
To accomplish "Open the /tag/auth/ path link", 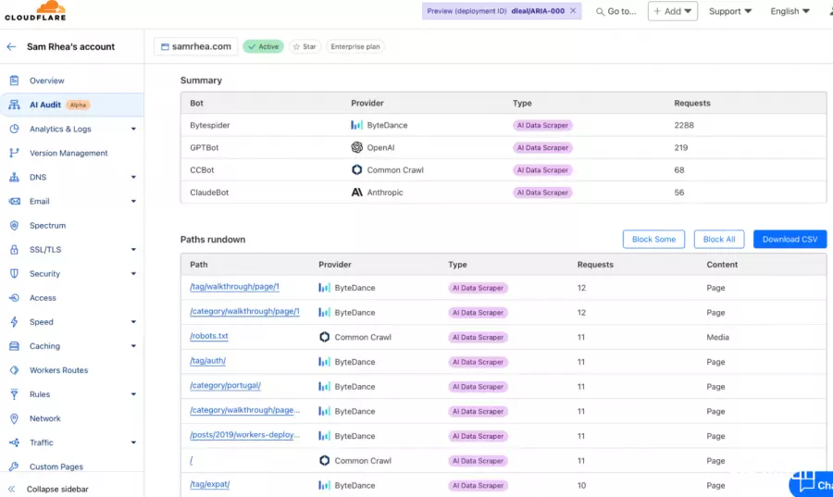I will (x=207, y=361).
